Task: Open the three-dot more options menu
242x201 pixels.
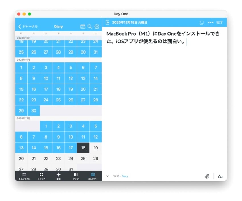Action: pos(210,22)
